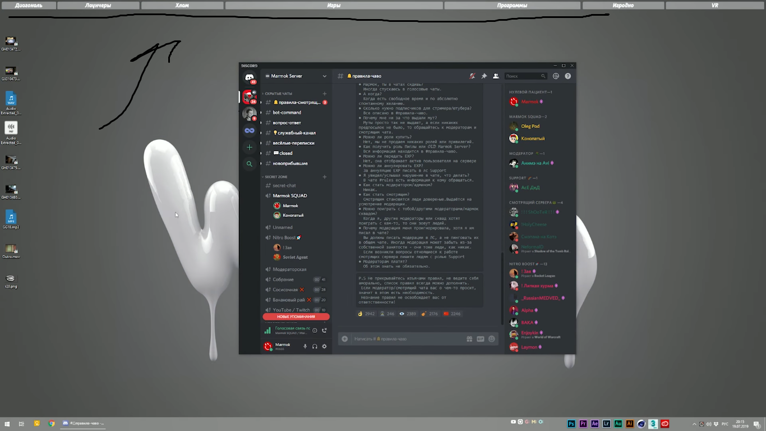
Task: Open the server with infinity logo
Action: pyautogui.click(x=250, y=131)
